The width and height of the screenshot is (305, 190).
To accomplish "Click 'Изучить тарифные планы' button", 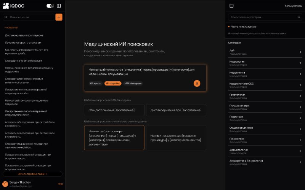I will point(32,174).
